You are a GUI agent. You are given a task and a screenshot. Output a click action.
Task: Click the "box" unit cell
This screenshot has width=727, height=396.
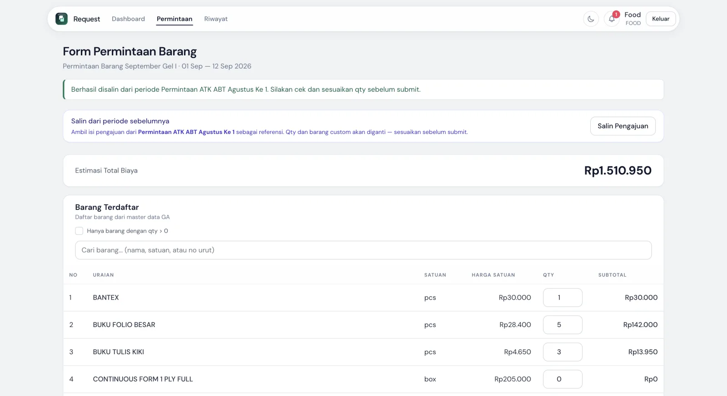[430, 379]
